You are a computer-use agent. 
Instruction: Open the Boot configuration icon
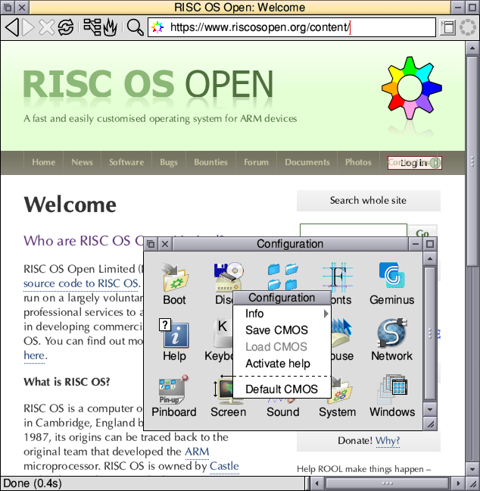(x=174, y=283)
